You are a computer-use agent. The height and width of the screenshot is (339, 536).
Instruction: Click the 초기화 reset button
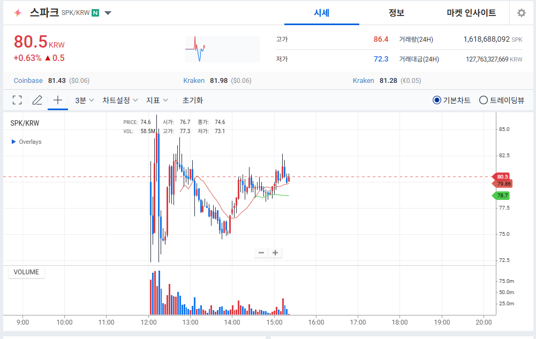192,100
